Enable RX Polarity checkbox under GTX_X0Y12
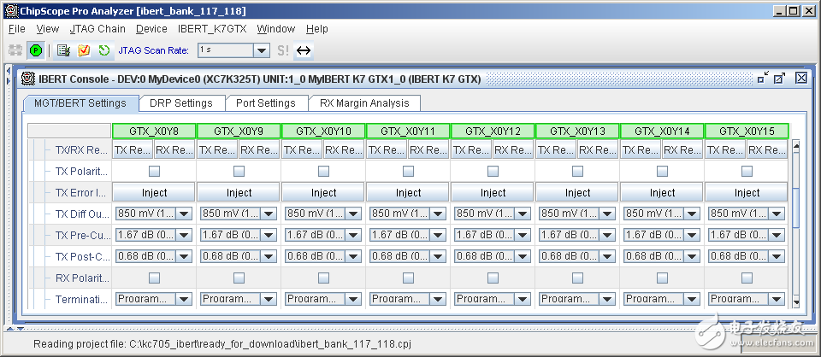Viewport: 821px width, 357px height. tap(493, 278)
